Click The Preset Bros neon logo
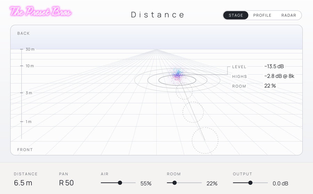 tap(41, 11)
